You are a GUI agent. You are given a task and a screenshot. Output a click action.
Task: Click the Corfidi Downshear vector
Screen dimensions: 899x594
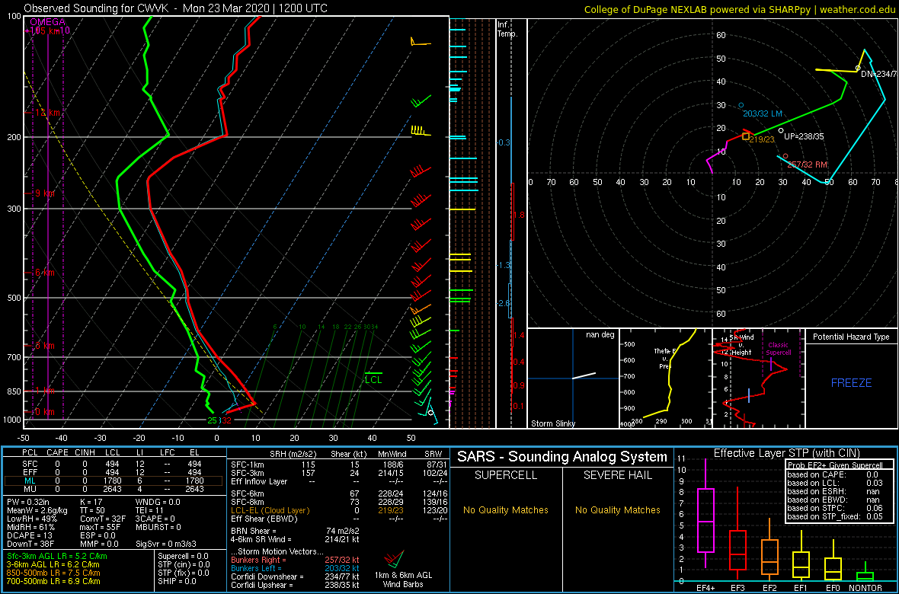[x=295, y=576]
